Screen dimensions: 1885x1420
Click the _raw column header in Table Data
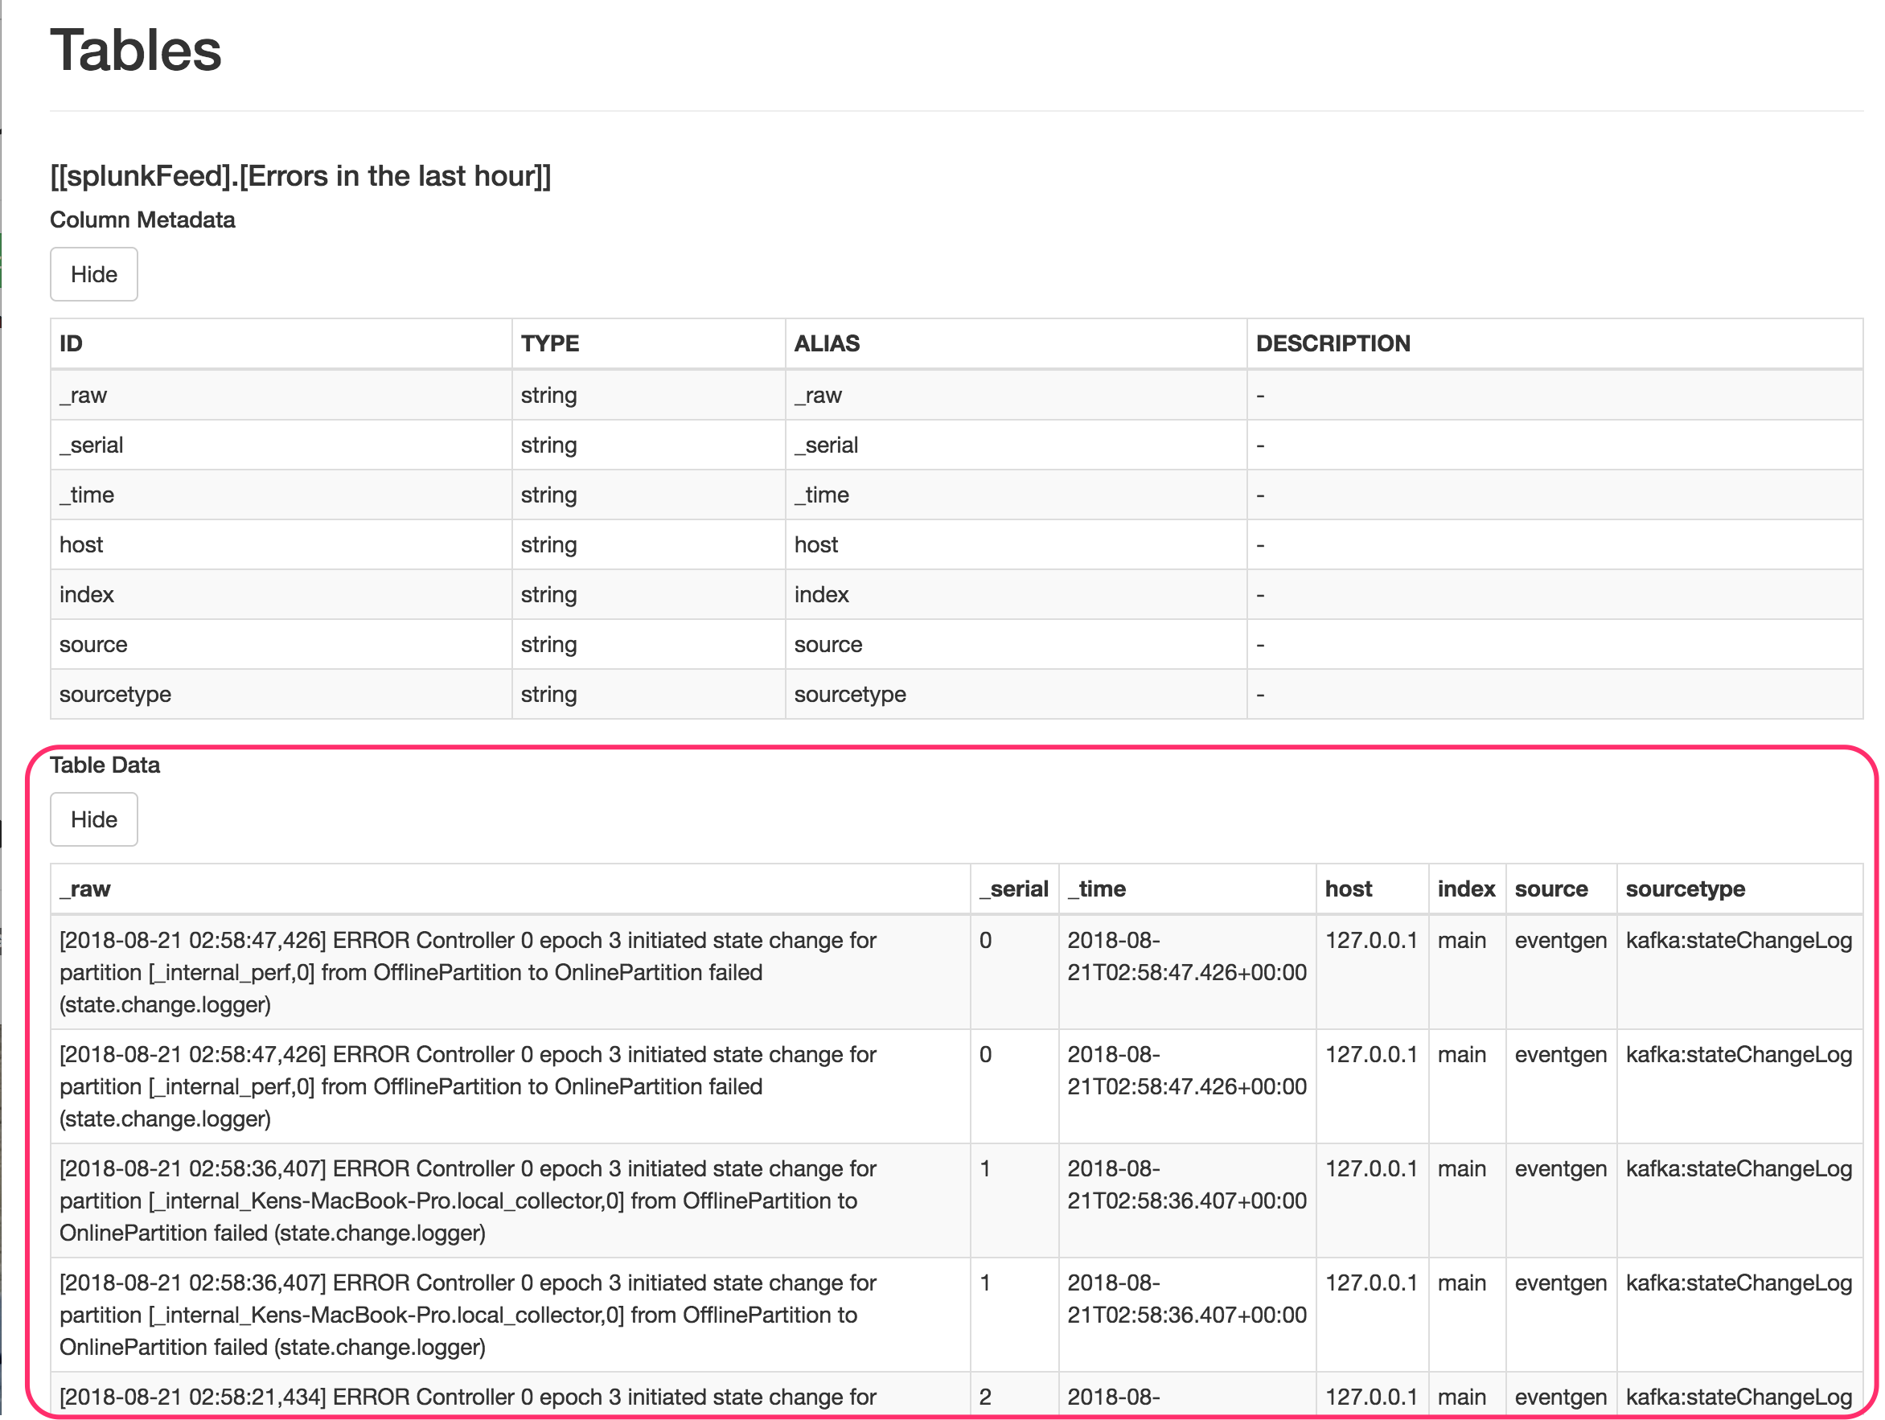(85, 889)
